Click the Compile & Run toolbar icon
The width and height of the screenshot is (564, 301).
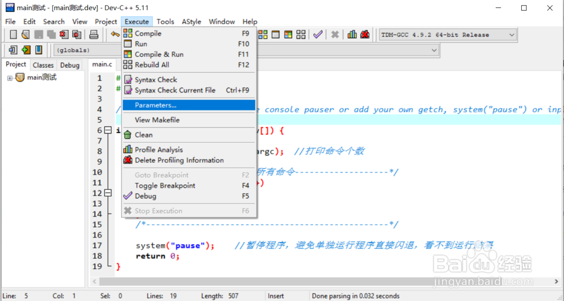tap(288, 34)
